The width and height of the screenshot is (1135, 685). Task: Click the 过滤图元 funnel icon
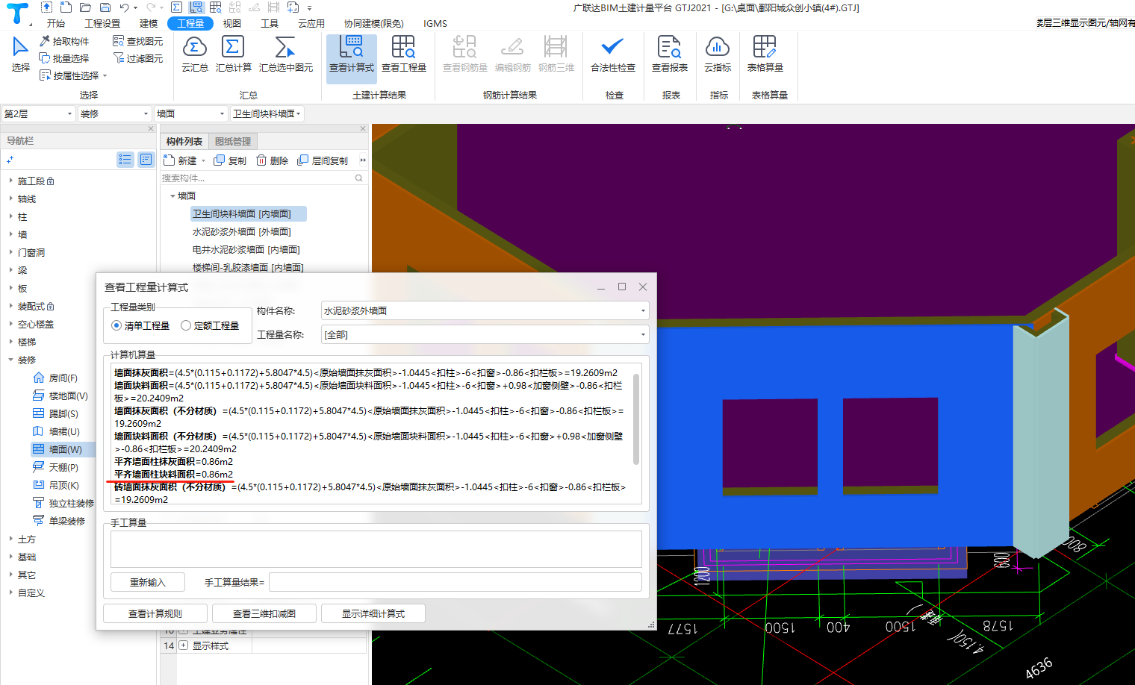[x=118, y=58]
